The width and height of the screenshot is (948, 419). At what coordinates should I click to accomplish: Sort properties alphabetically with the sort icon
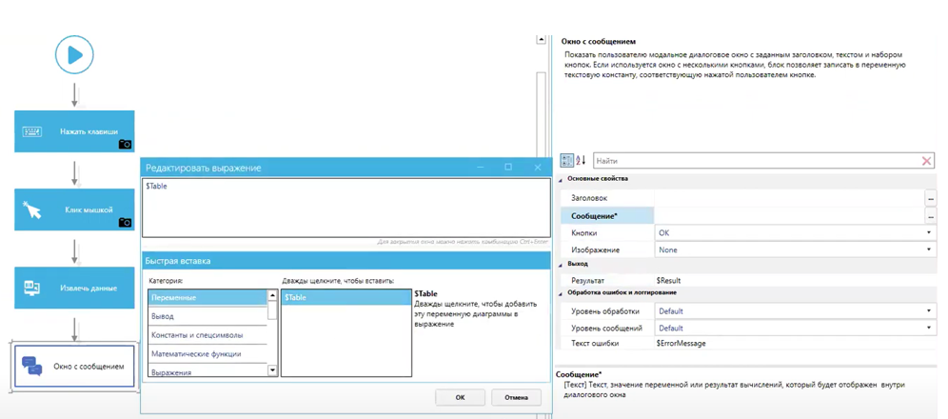tap(582, 161)
